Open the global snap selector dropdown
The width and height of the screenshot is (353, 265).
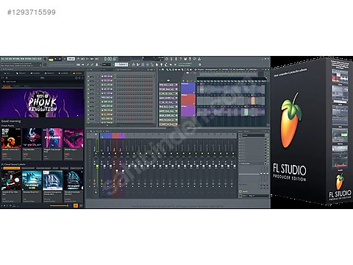click(106, 65)
